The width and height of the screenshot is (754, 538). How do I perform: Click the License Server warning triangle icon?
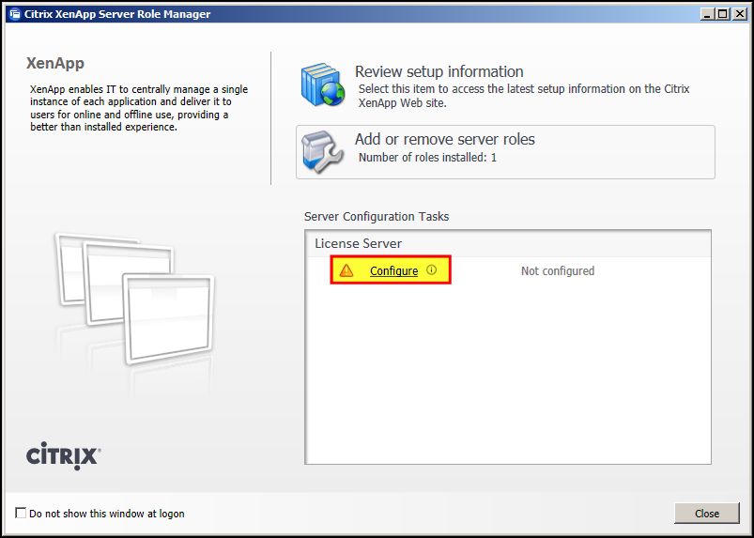346,270
